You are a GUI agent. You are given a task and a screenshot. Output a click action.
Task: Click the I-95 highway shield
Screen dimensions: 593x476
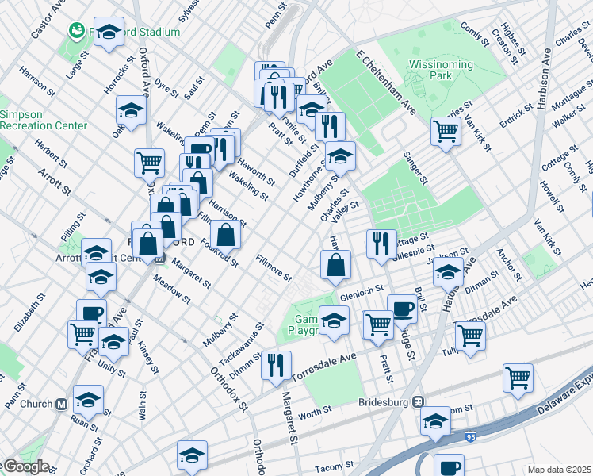[470, 437]
